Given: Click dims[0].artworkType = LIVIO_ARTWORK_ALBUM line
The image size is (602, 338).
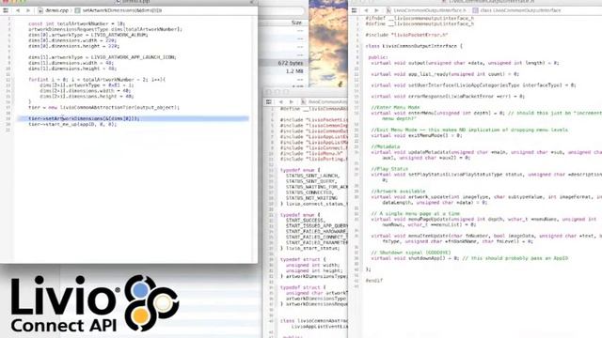Looking at the screenshot, I should point(87,35).
